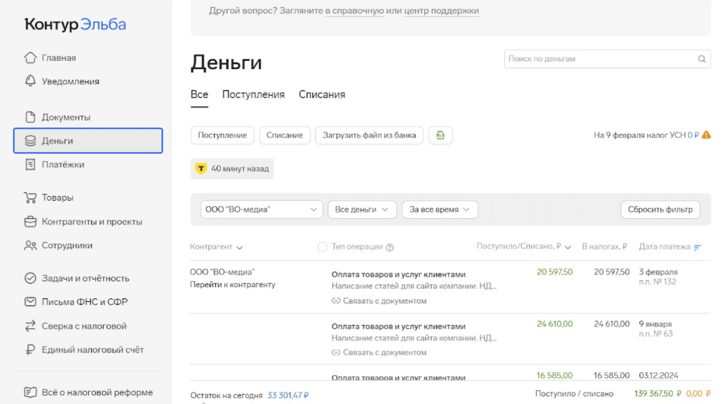
Task: Click the sort icon beside Дата платежа
Action: point(697,248)
